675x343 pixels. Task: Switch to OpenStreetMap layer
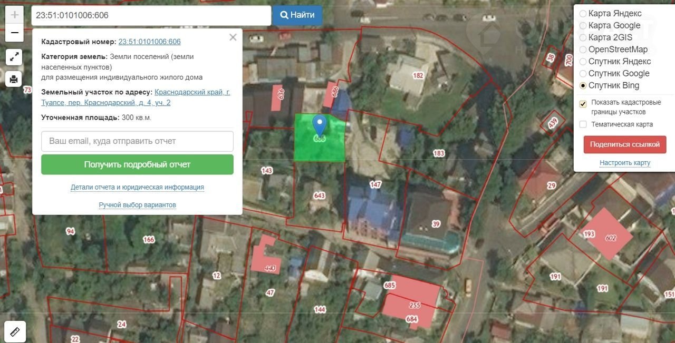click(583, 50)
